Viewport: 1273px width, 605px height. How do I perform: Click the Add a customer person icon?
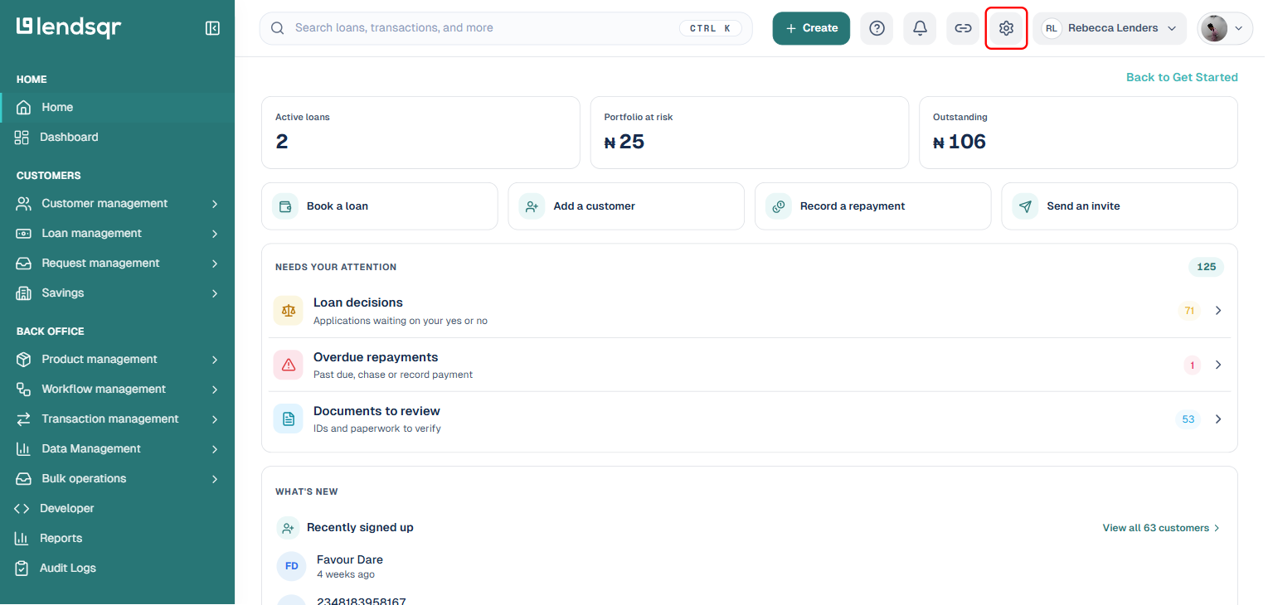coord(532,206)
